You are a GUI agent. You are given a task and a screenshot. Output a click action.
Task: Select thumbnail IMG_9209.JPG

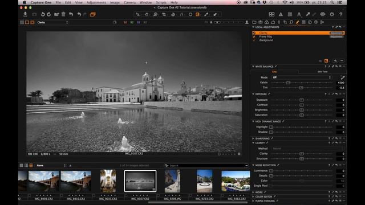(x=172, y=181)
